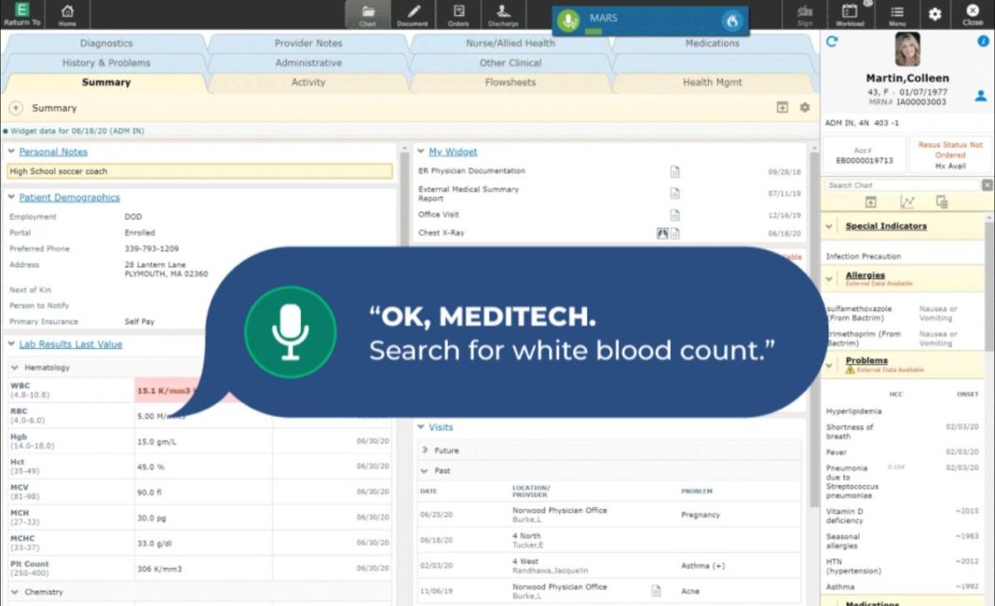
Task: Click the blue refresh icon above the patient photo
Action: tap(832, 41)
